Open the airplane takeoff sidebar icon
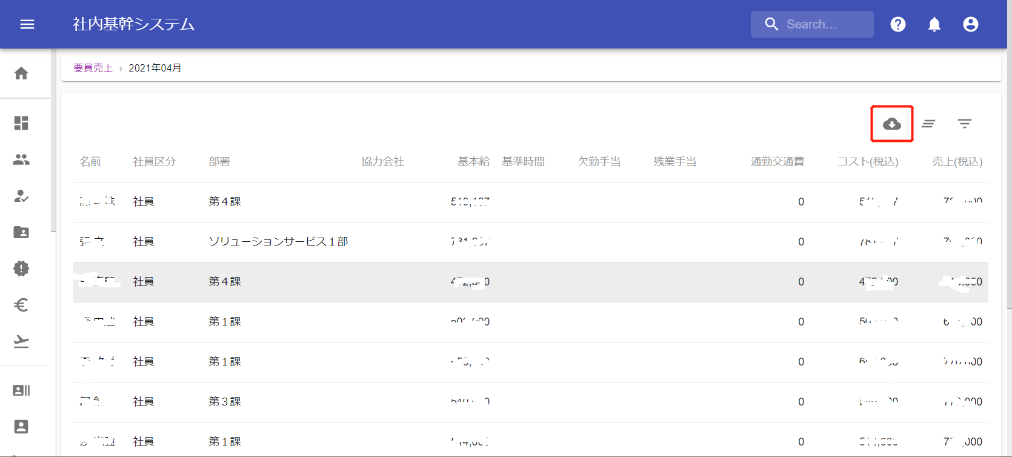Screen dimensions: 1012x457 tap(21, 341)
